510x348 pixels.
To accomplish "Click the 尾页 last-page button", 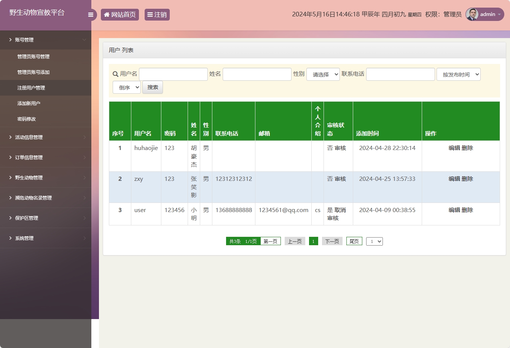I will (354, 241).
